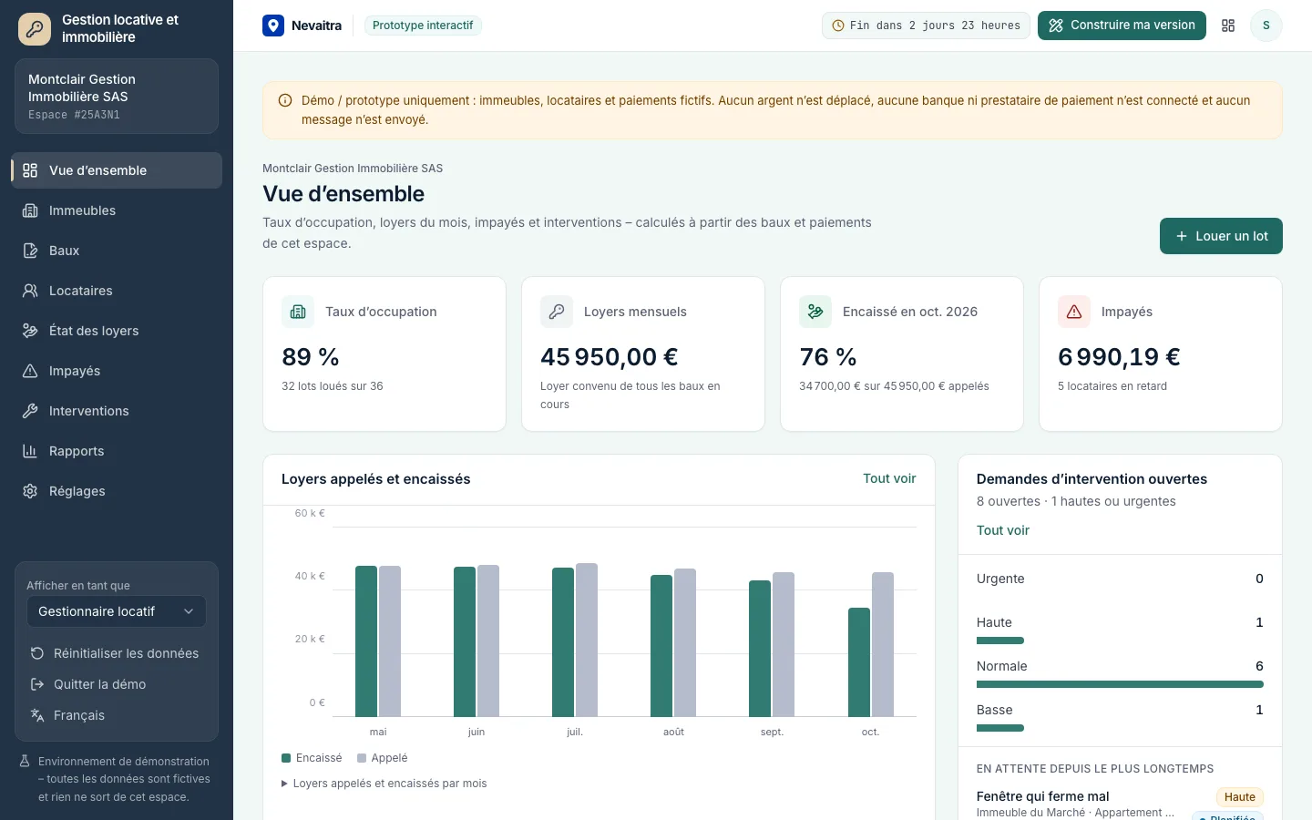Open the Gestionnaire locatif role dropdown
1312x820 pixels.
117,611
